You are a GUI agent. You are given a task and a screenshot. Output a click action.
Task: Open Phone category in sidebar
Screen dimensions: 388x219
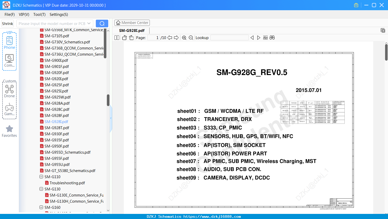pyautogui.click(x=9, y=43)
